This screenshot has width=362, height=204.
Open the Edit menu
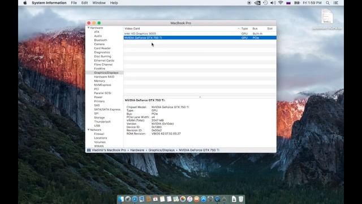click(84, 3)
